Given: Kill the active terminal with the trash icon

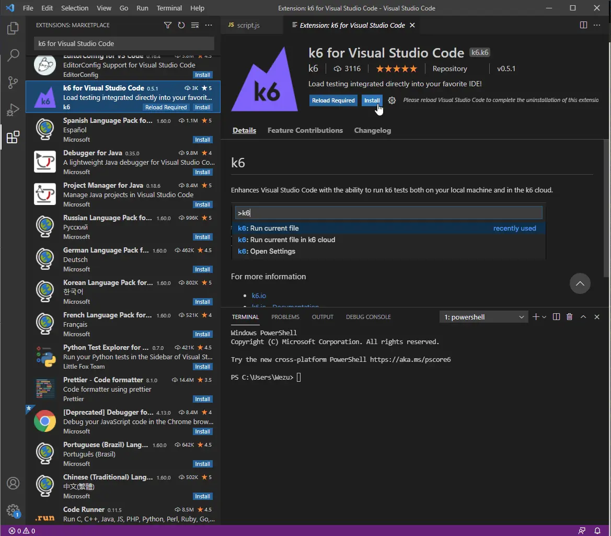Looking at the screenshot, I should (569, 316).
